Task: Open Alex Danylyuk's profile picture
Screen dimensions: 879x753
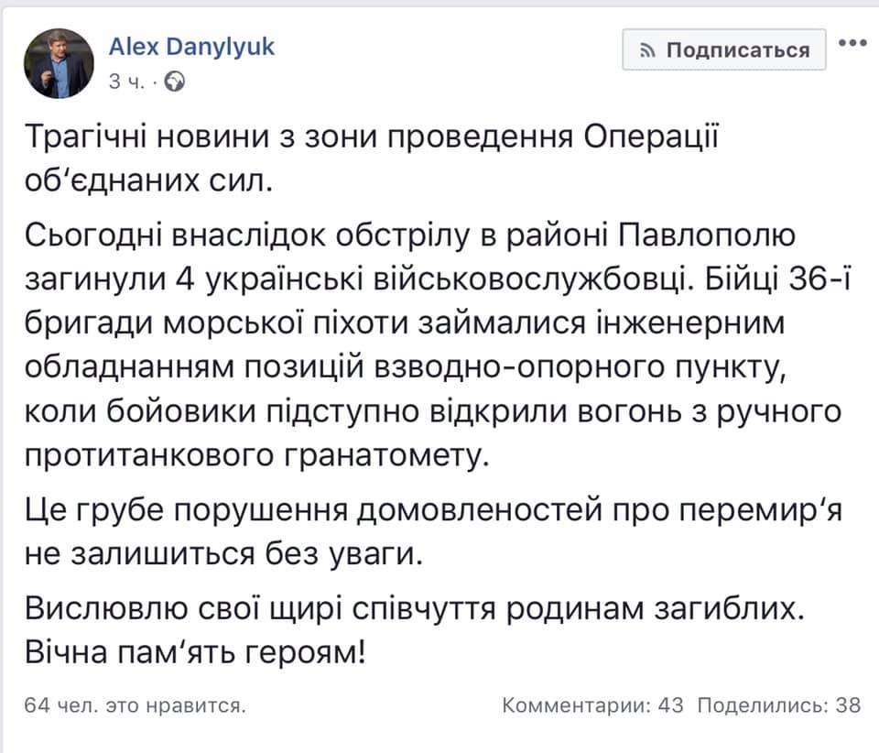Action: (x=59, y=61)
